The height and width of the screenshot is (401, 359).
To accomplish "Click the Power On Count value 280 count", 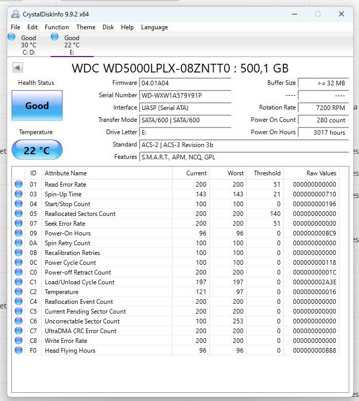I will [323, 120].
